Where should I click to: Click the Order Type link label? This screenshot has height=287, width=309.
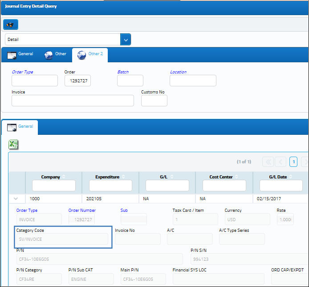coord(22,72)
